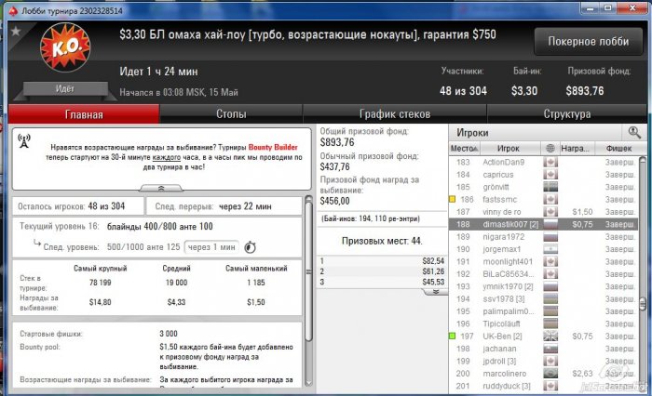Sort players by Фишек column

[618, 148]
